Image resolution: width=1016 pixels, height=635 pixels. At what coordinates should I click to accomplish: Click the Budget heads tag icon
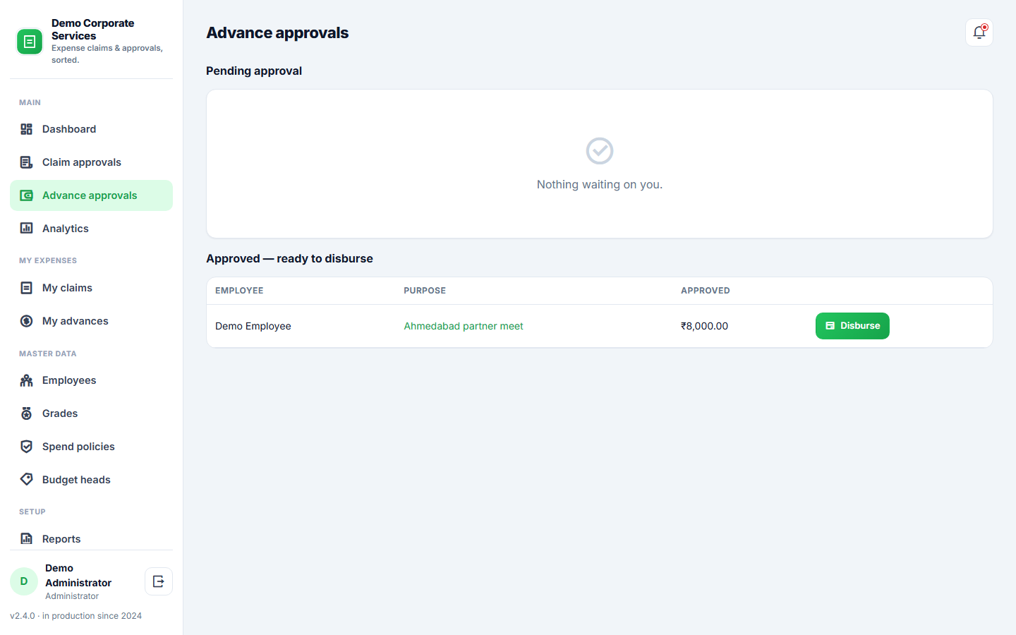(26, 480)
